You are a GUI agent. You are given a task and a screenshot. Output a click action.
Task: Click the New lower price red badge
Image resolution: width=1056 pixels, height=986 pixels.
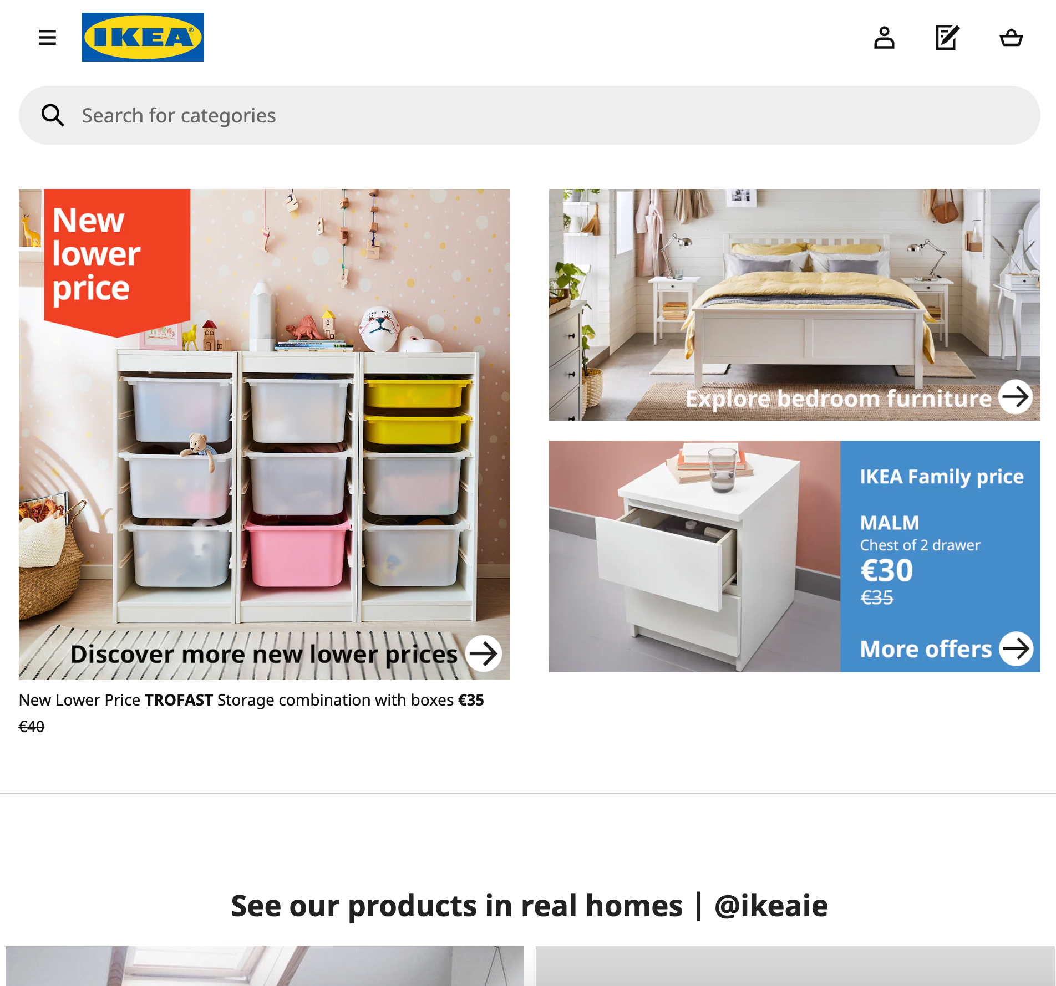click(117, 262)
